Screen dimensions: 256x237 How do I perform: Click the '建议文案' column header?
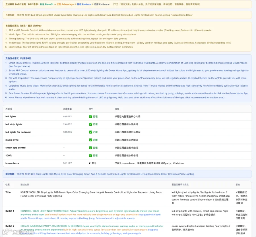(25, 185)
